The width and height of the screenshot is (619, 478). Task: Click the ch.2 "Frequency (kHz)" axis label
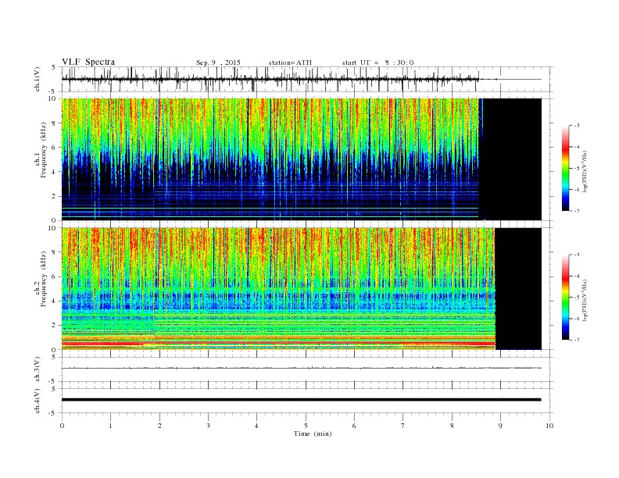pos(44,279)
